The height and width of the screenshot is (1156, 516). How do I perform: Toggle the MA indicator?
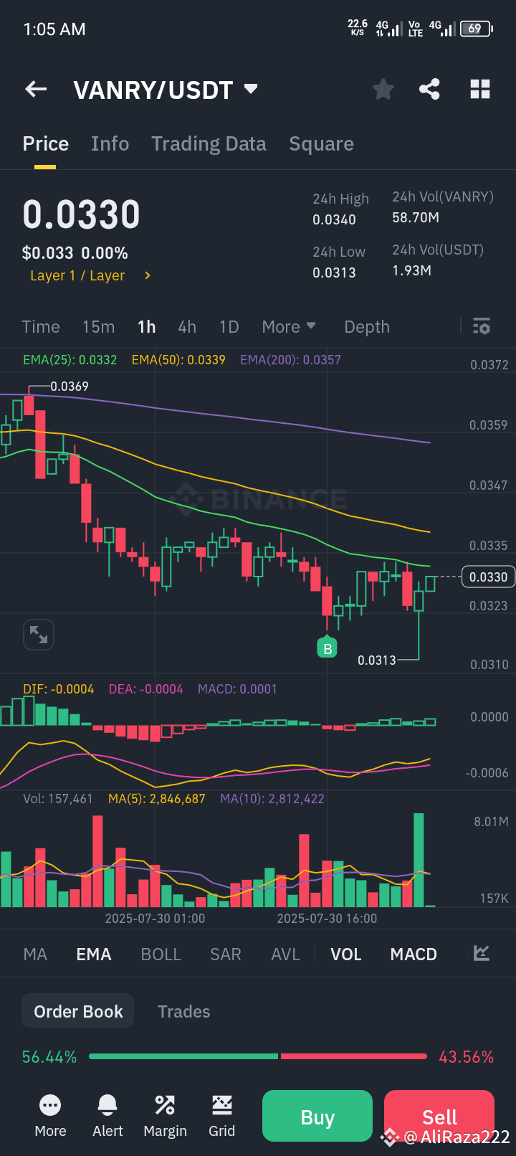coord(35,954)
